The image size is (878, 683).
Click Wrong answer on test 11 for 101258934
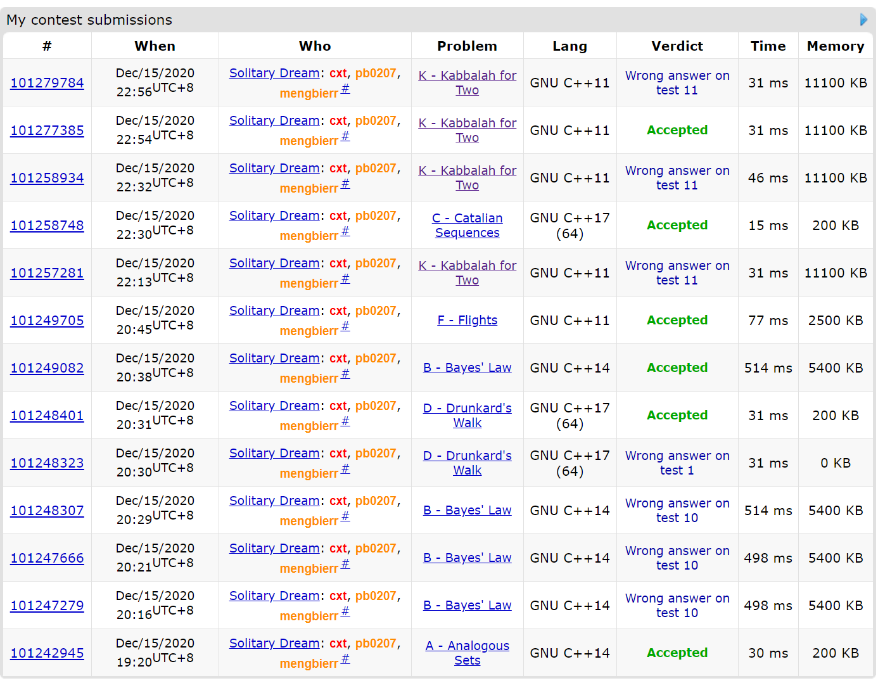(677, 178)
